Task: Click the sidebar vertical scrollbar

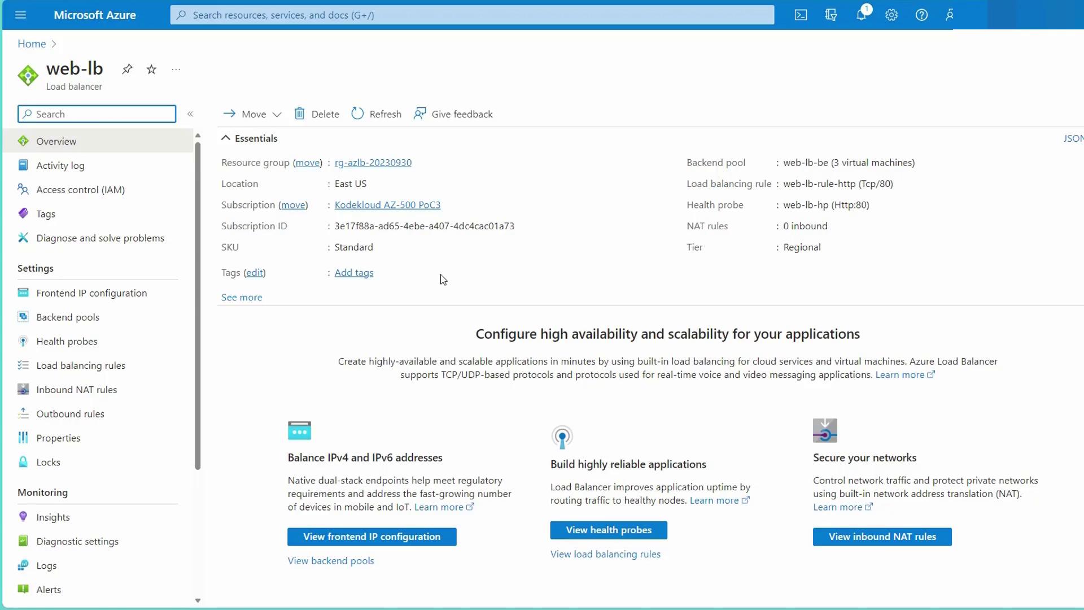Action: coord(198,305)
